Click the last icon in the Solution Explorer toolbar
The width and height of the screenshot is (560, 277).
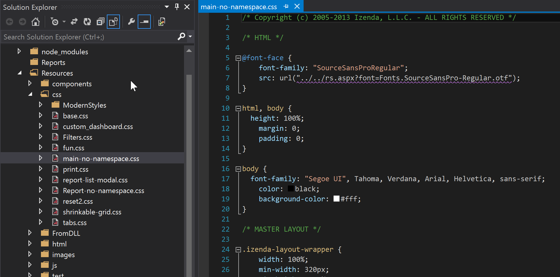pyautogui.click(x=162, y=22)
